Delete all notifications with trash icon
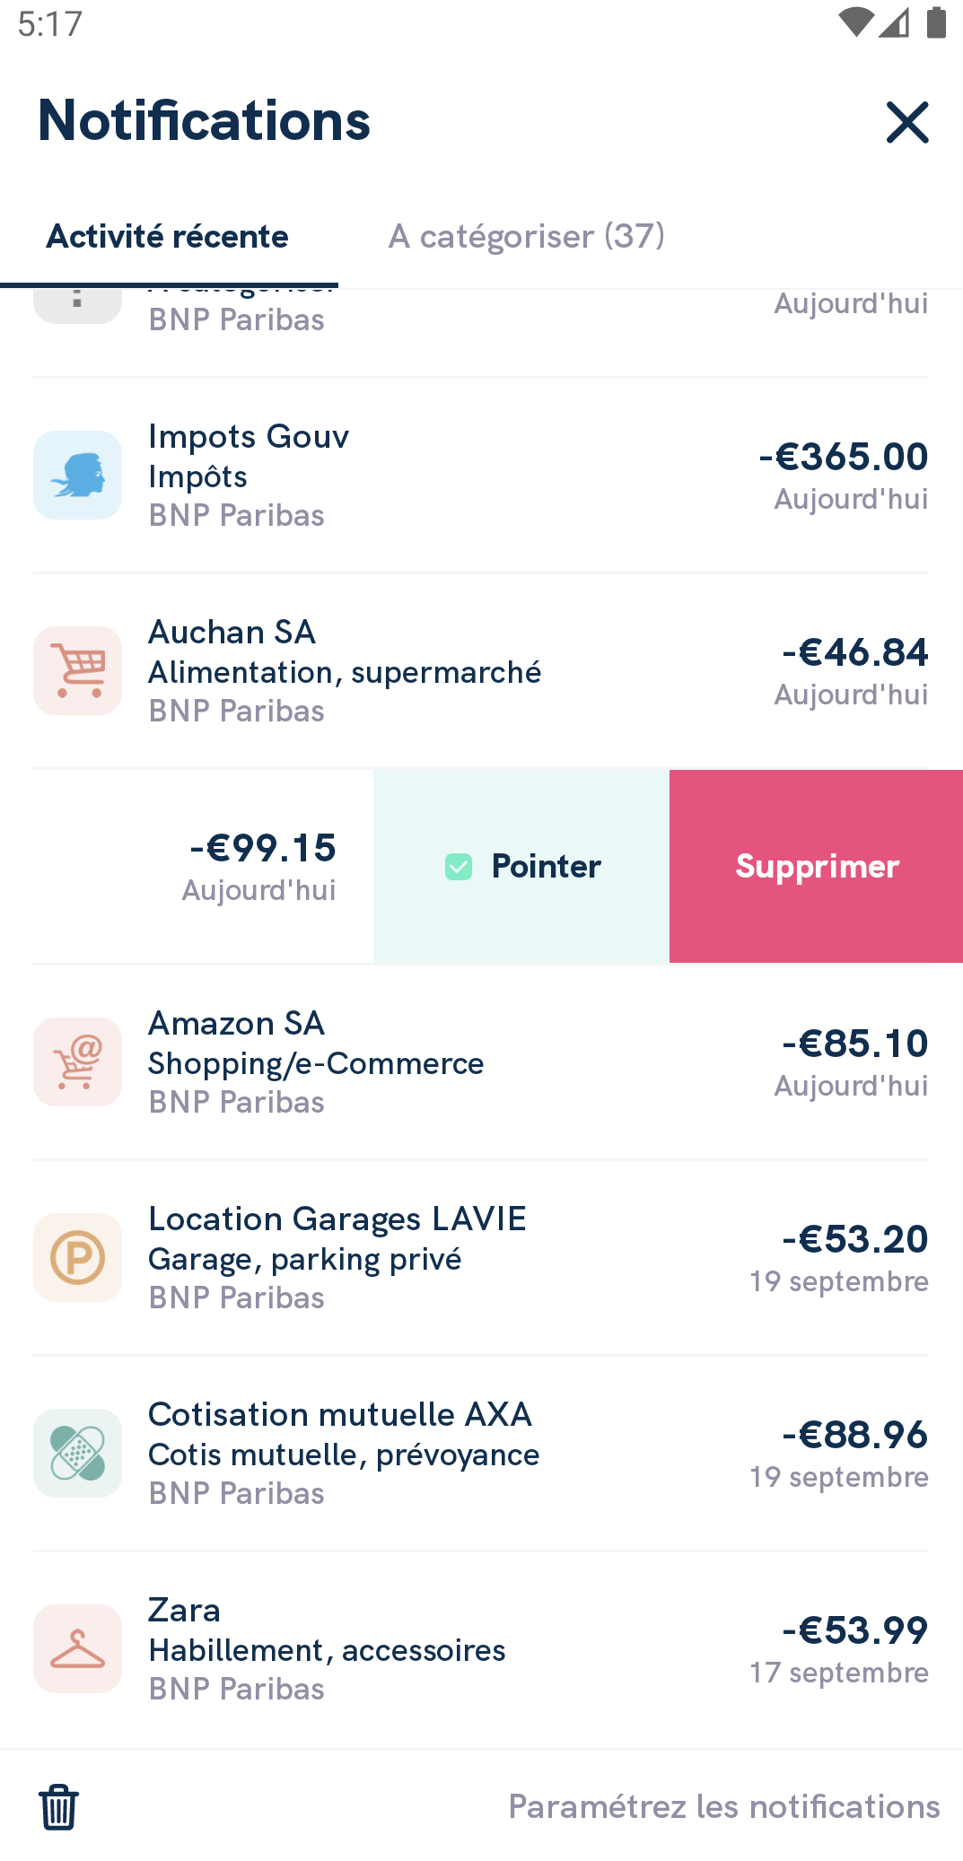This screenshot has height=1861, width=963. (59, 1806)
